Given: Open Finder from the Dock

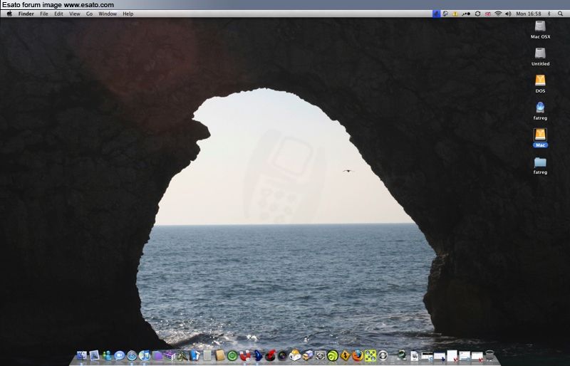Looking at the screenshot, I should (82, 355).
